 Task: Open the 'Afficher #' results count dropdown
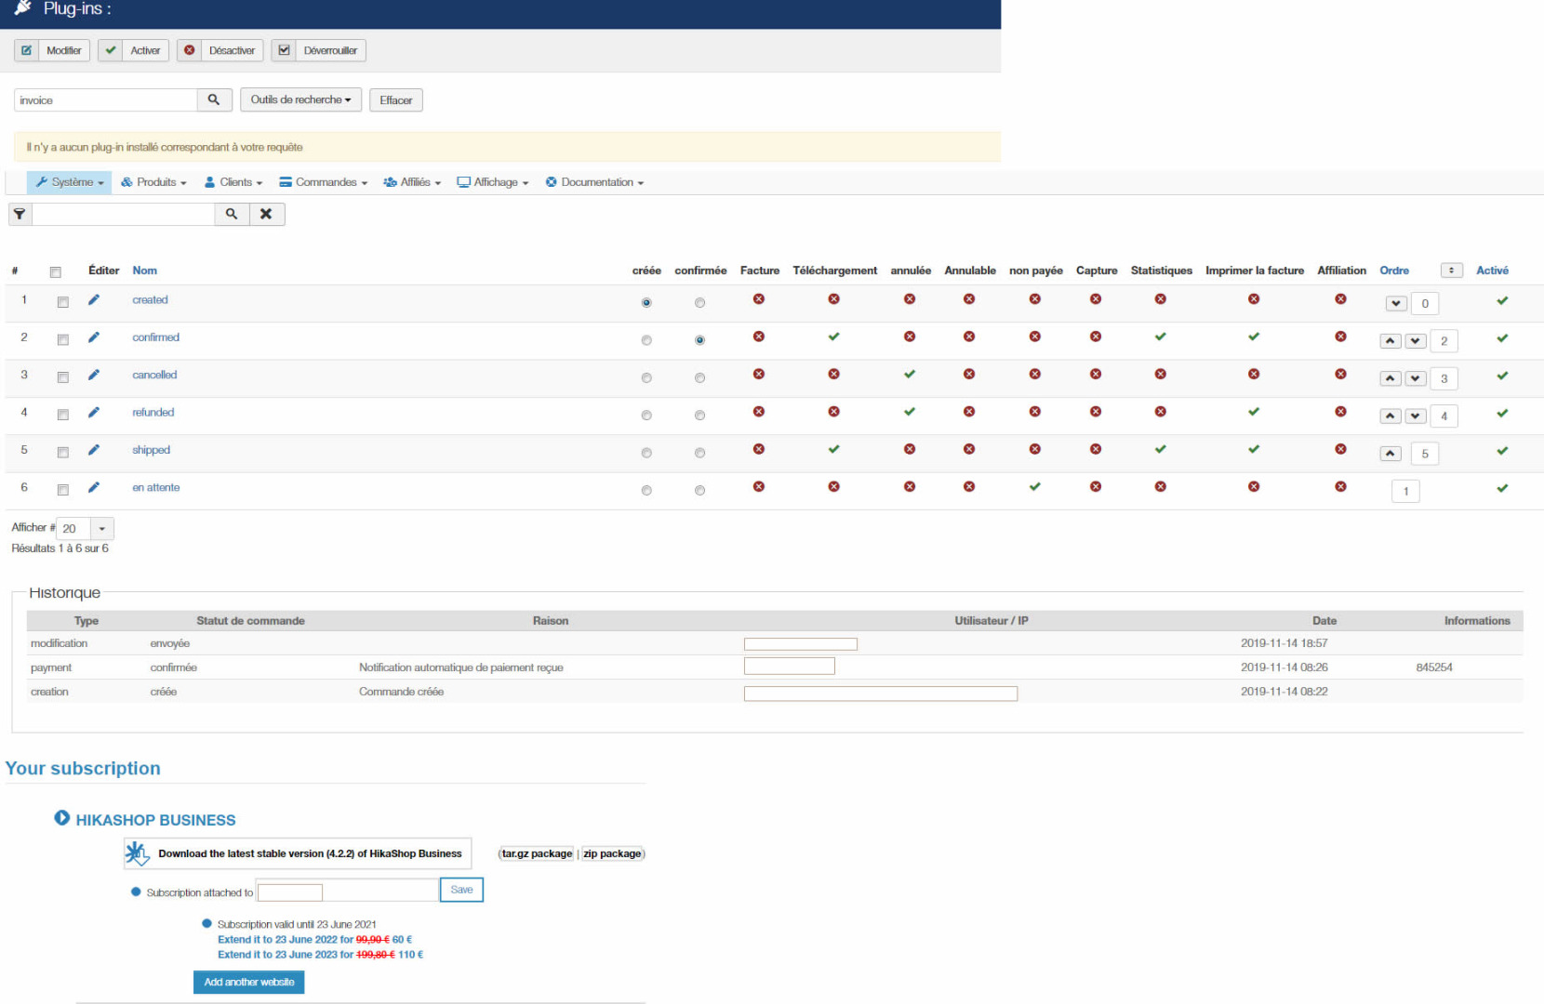[102, 528]
